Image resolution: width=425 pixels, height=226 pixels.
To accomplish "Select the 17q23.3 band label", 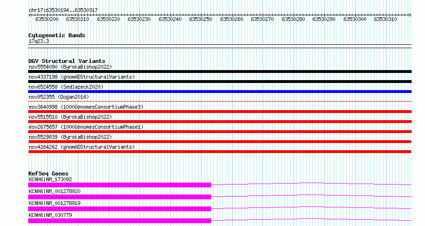I will [x=39, y=41].
